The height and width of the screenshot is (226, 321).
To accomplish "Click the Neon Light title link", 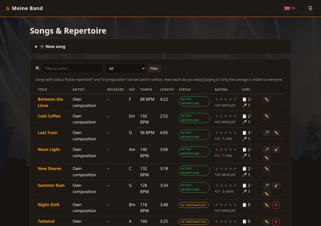I will tap(49, 149).
